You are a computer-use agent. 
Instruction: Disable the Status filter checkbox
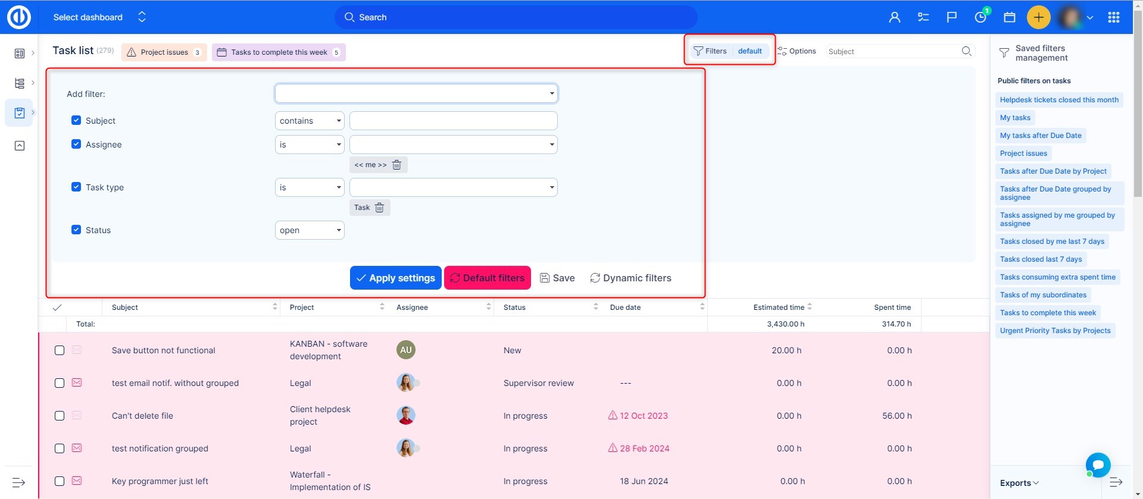tap(76, 230)
